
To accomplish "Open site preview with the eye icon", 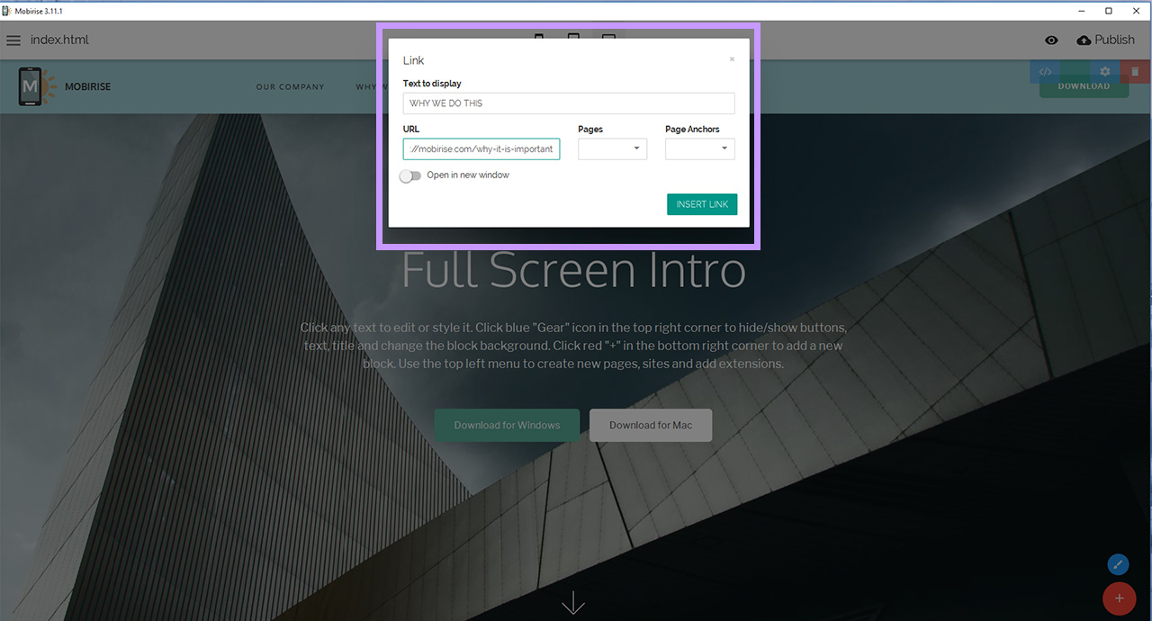I will (1050, 40).
